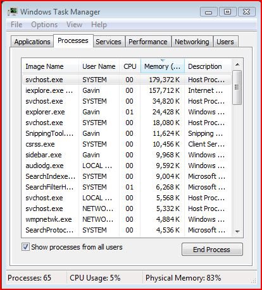The image size is (262, 290).
Task: Open the View menu
Action: [74, 25]
